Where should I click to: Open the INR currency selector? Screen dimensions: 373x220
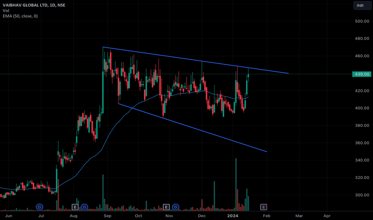(362, 6)
